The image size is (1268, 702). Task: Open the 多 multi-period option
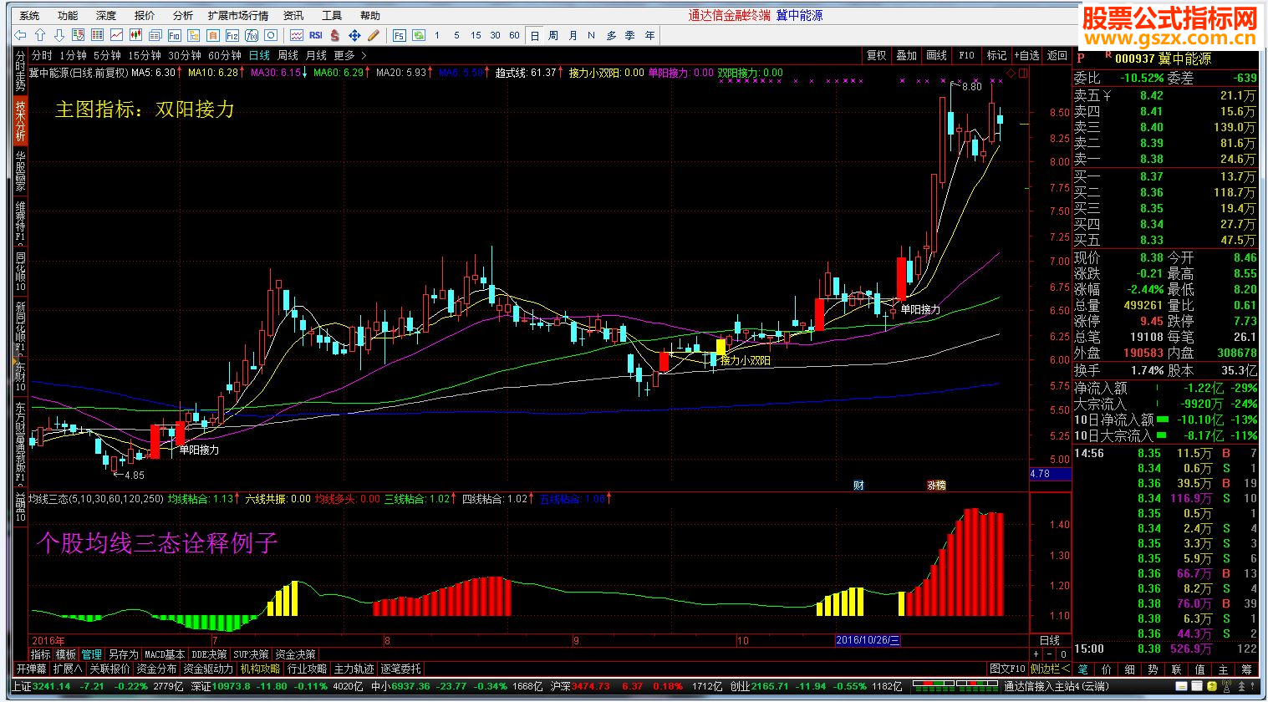tap(611, 35)
